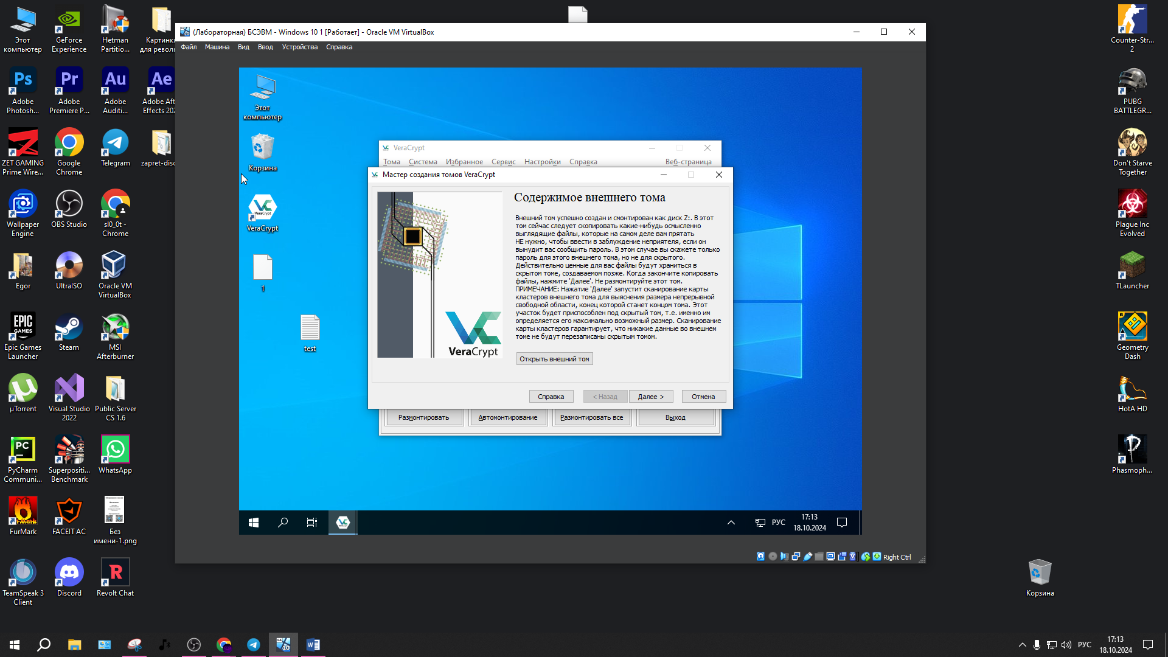Screen dimensions: 1168x657
Task: Open Тома menu in VeraCrypt window
Action: coord(392,162)
